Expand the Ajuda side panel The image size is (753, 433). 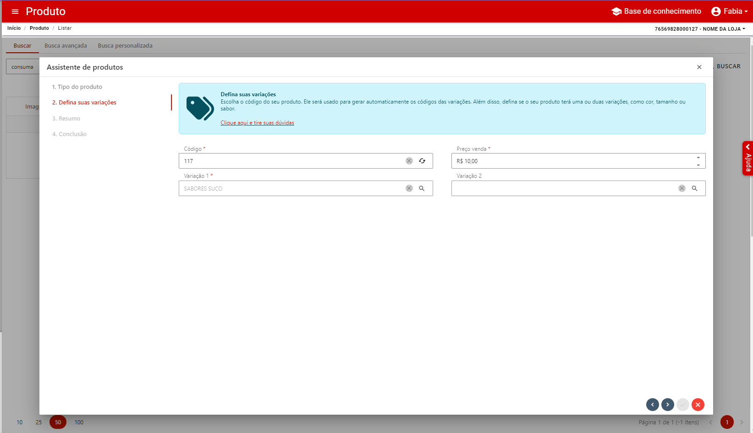748,158
